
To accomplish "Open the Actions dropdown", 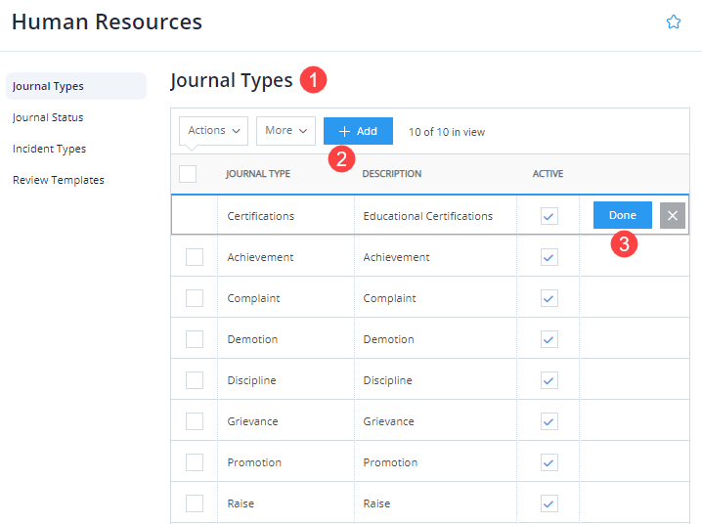I will (x=213, y=131).
